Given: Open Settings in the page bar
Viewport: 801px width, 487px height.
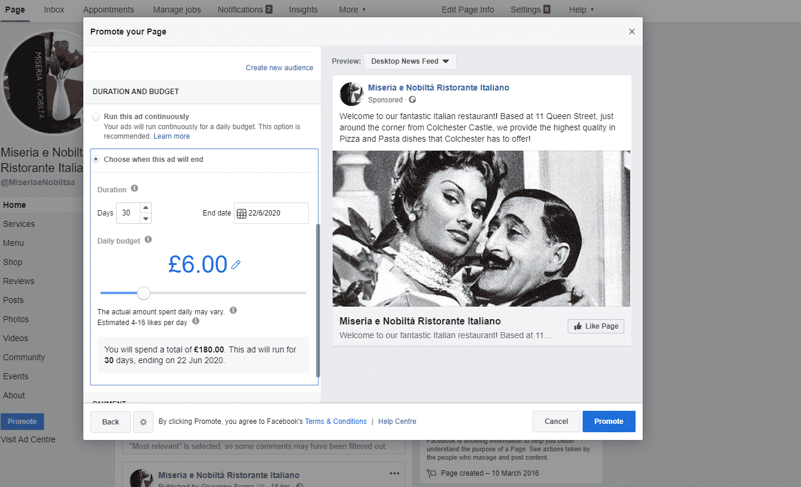Looking at the screenshot, I should tap(525, 10).
